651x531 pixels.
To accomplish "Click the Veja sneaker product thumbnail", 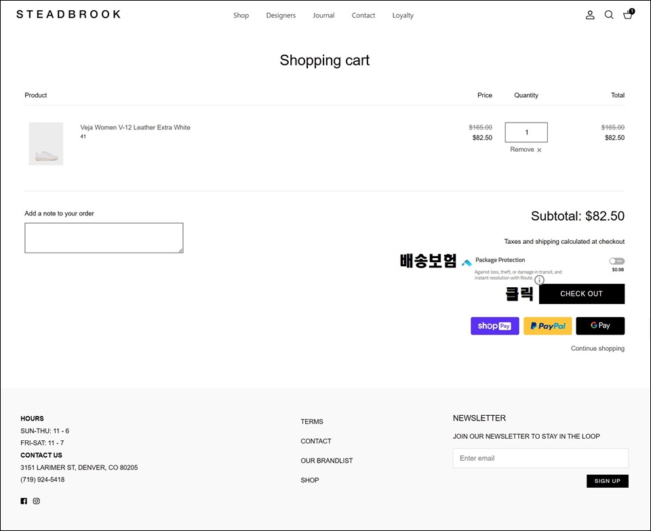I will click(x=46, y=144).
